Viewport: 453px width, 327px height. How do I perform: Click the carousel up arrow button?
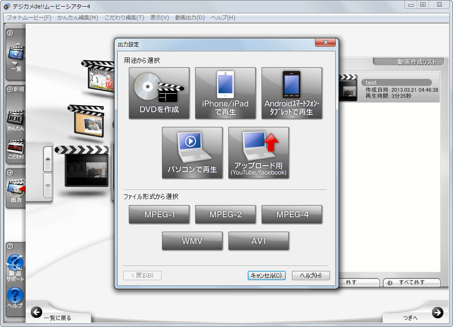pyautogui.click(x=48, y=159)
